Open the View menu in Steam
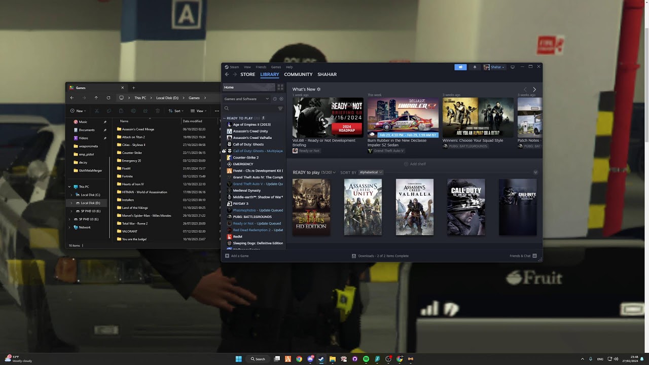649x365 pixels. pyautogui.click(x=247, y=67)
